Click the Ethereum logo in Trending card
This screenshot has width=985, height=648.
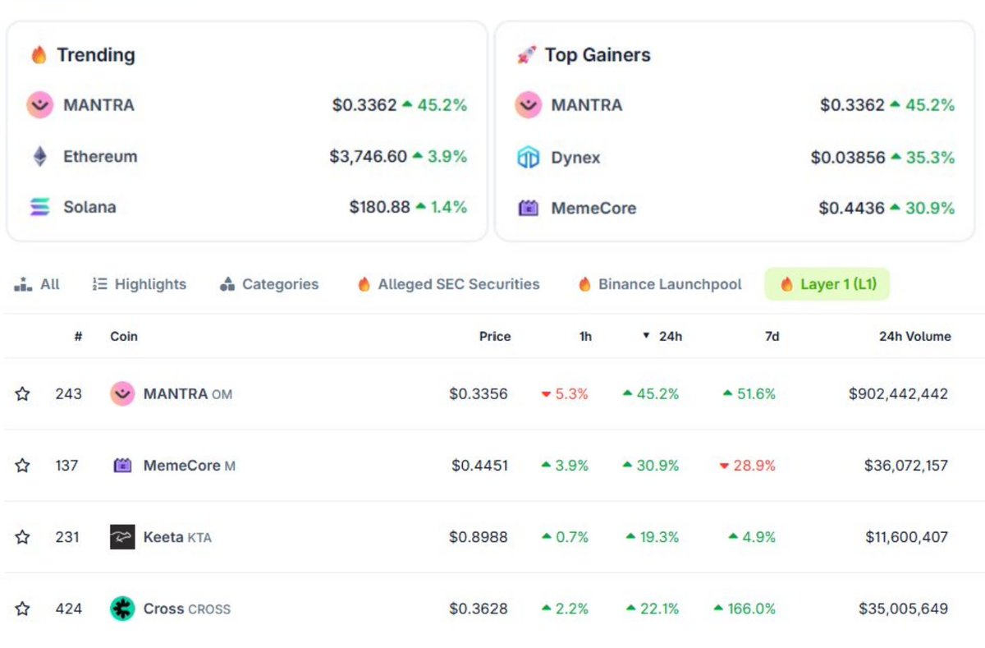39,156
